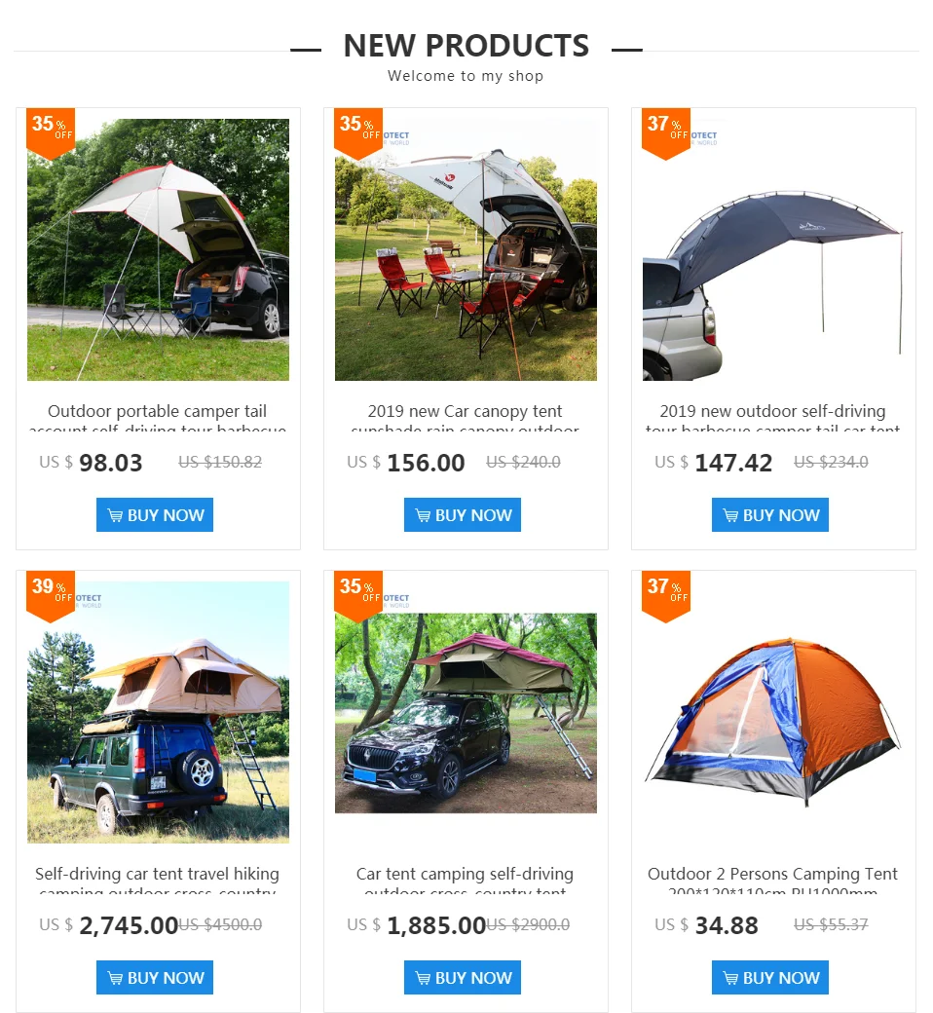933x1013 pixels.
Task: Buy the $98.03 camper tail tent now
Action: point(155,515)
